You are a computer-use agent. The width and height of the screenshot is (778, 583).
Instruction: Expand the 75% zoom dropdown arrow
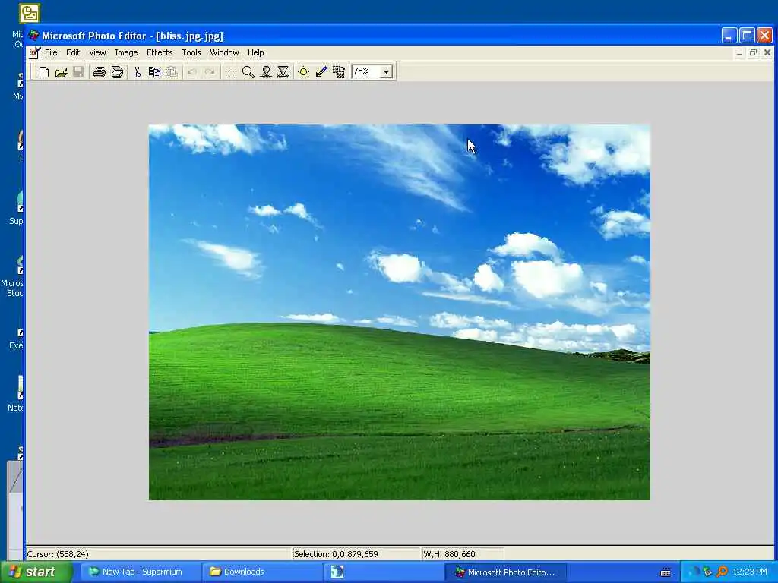(x=386, y=72)
